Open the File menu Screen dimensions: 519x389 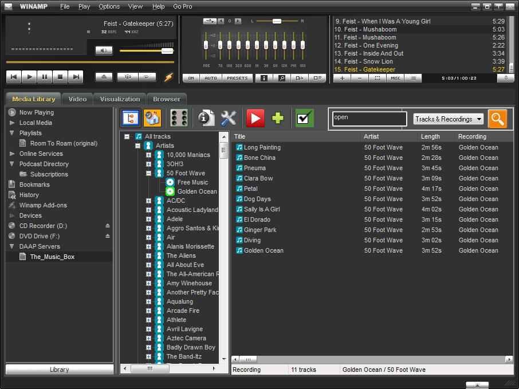[65, 6]
